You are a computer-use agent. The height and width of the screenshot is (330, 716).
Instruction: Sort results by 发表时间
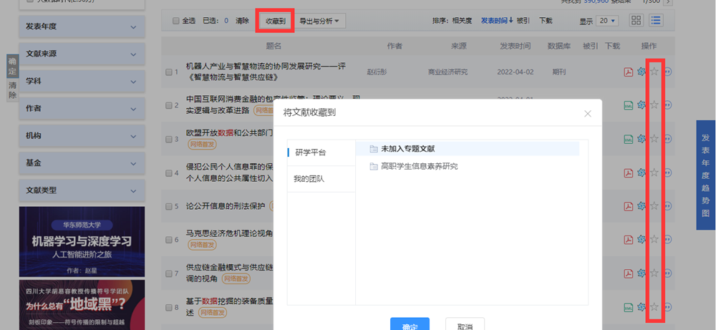coord(497,21)
